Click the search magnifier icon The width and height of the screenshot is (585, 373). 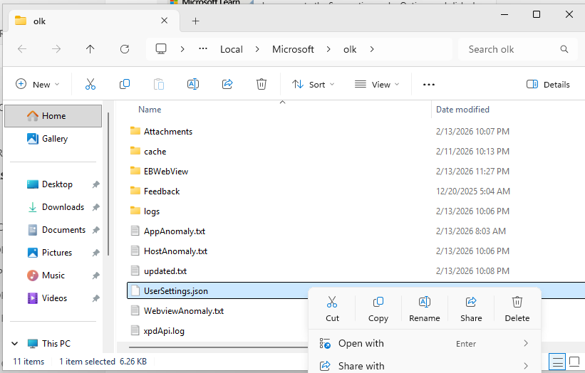(x=564, y=49)
